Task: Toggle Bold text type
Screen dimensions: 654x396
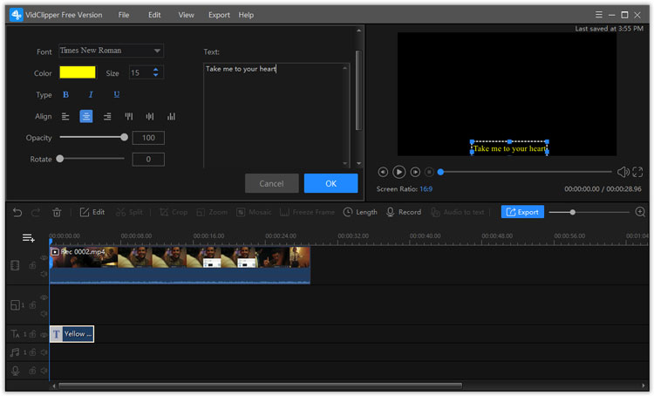Action: (x=65, y=95)
